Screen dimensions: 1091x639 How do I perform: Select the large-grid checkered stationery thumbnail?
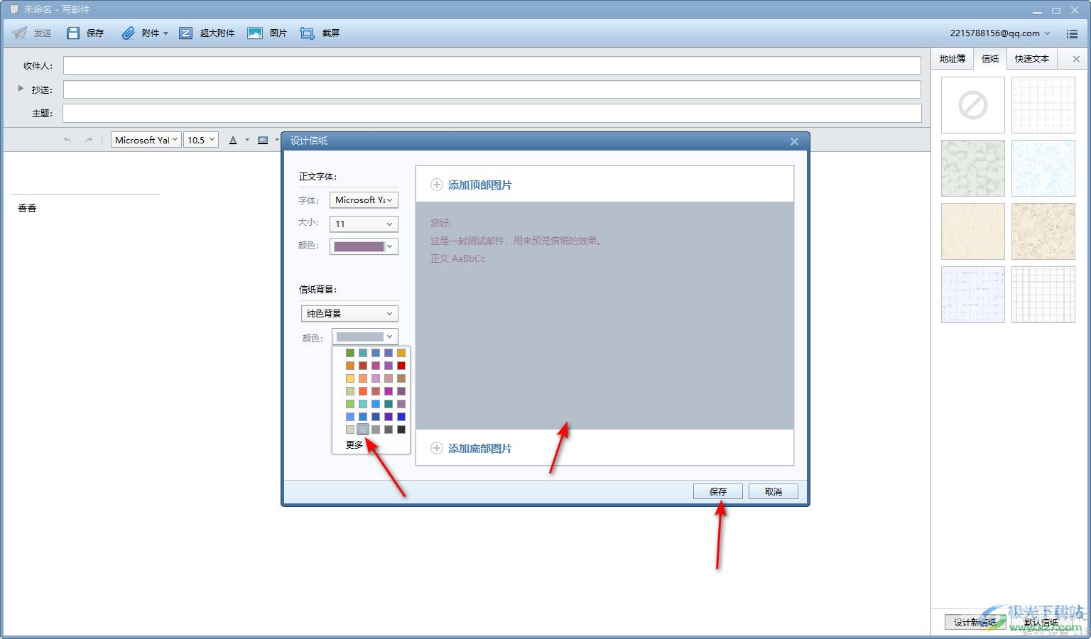[1043, 295]
